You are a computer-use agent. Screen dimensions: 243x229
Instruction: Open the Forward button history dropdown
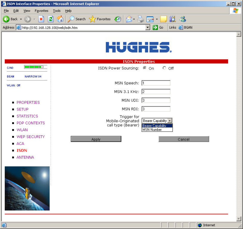coord(34,19)
